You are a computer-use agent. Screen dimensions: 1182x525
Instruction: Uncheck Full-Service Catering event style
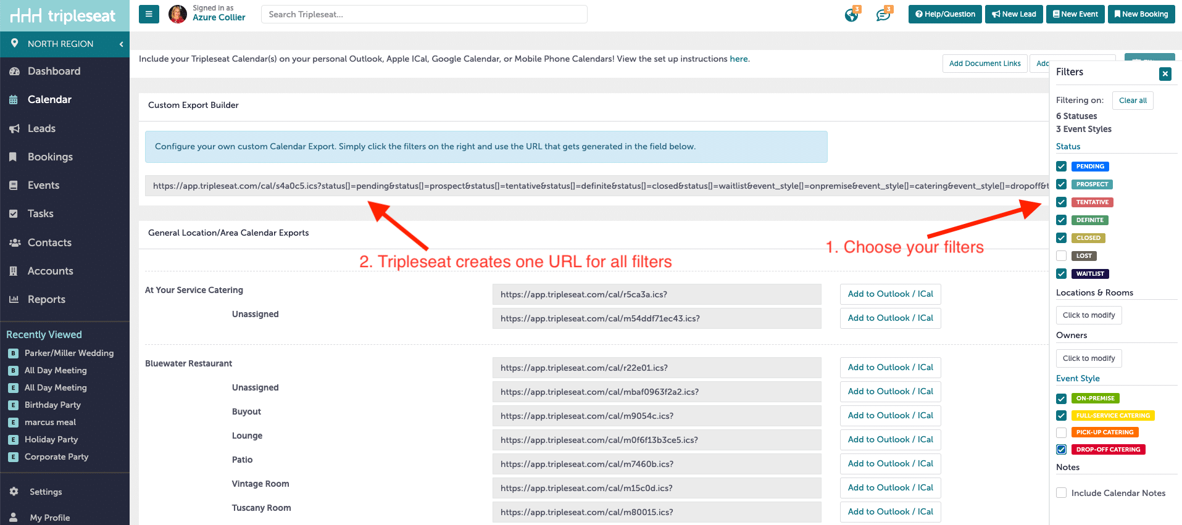tap(1062, 416)
